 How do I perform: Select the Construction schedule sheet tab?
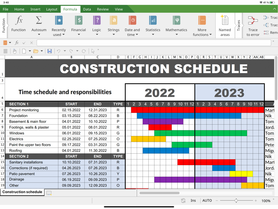click(x=22, y=192)
